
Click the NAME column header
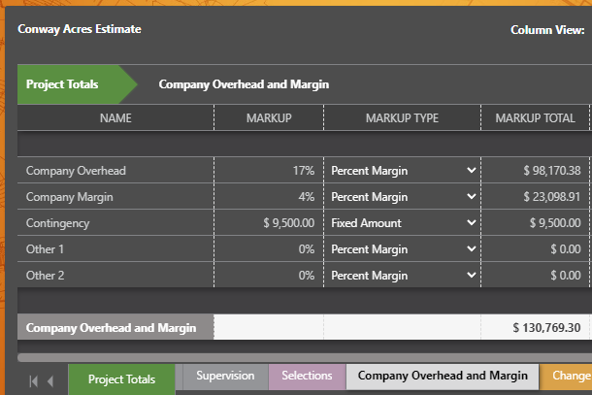click(x=115, y=118)
